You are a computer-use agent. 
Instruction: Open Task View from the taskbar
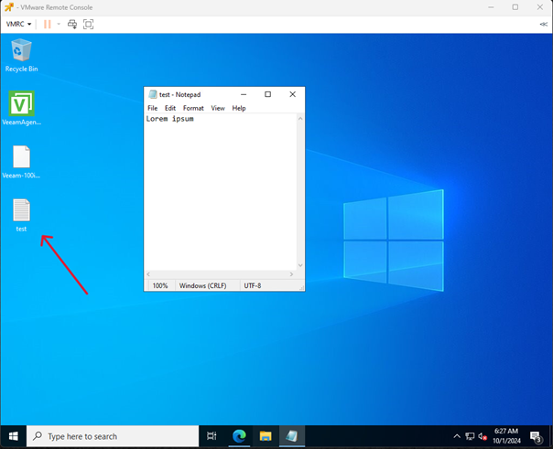pyautogui.click(x=212, y=436)
